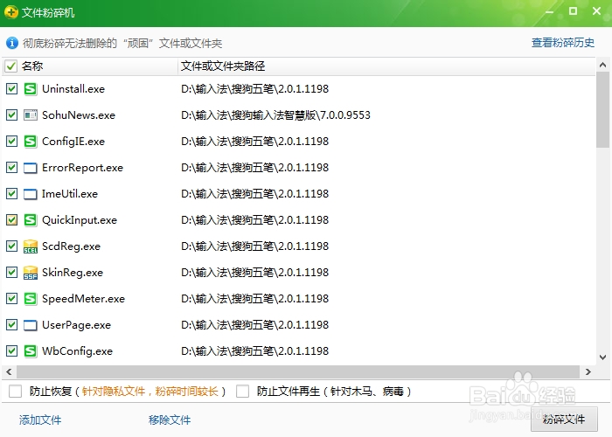Select the ScdReg.exe file name
Viewport: 612px width, 437px height.
[x=71, y=246]
